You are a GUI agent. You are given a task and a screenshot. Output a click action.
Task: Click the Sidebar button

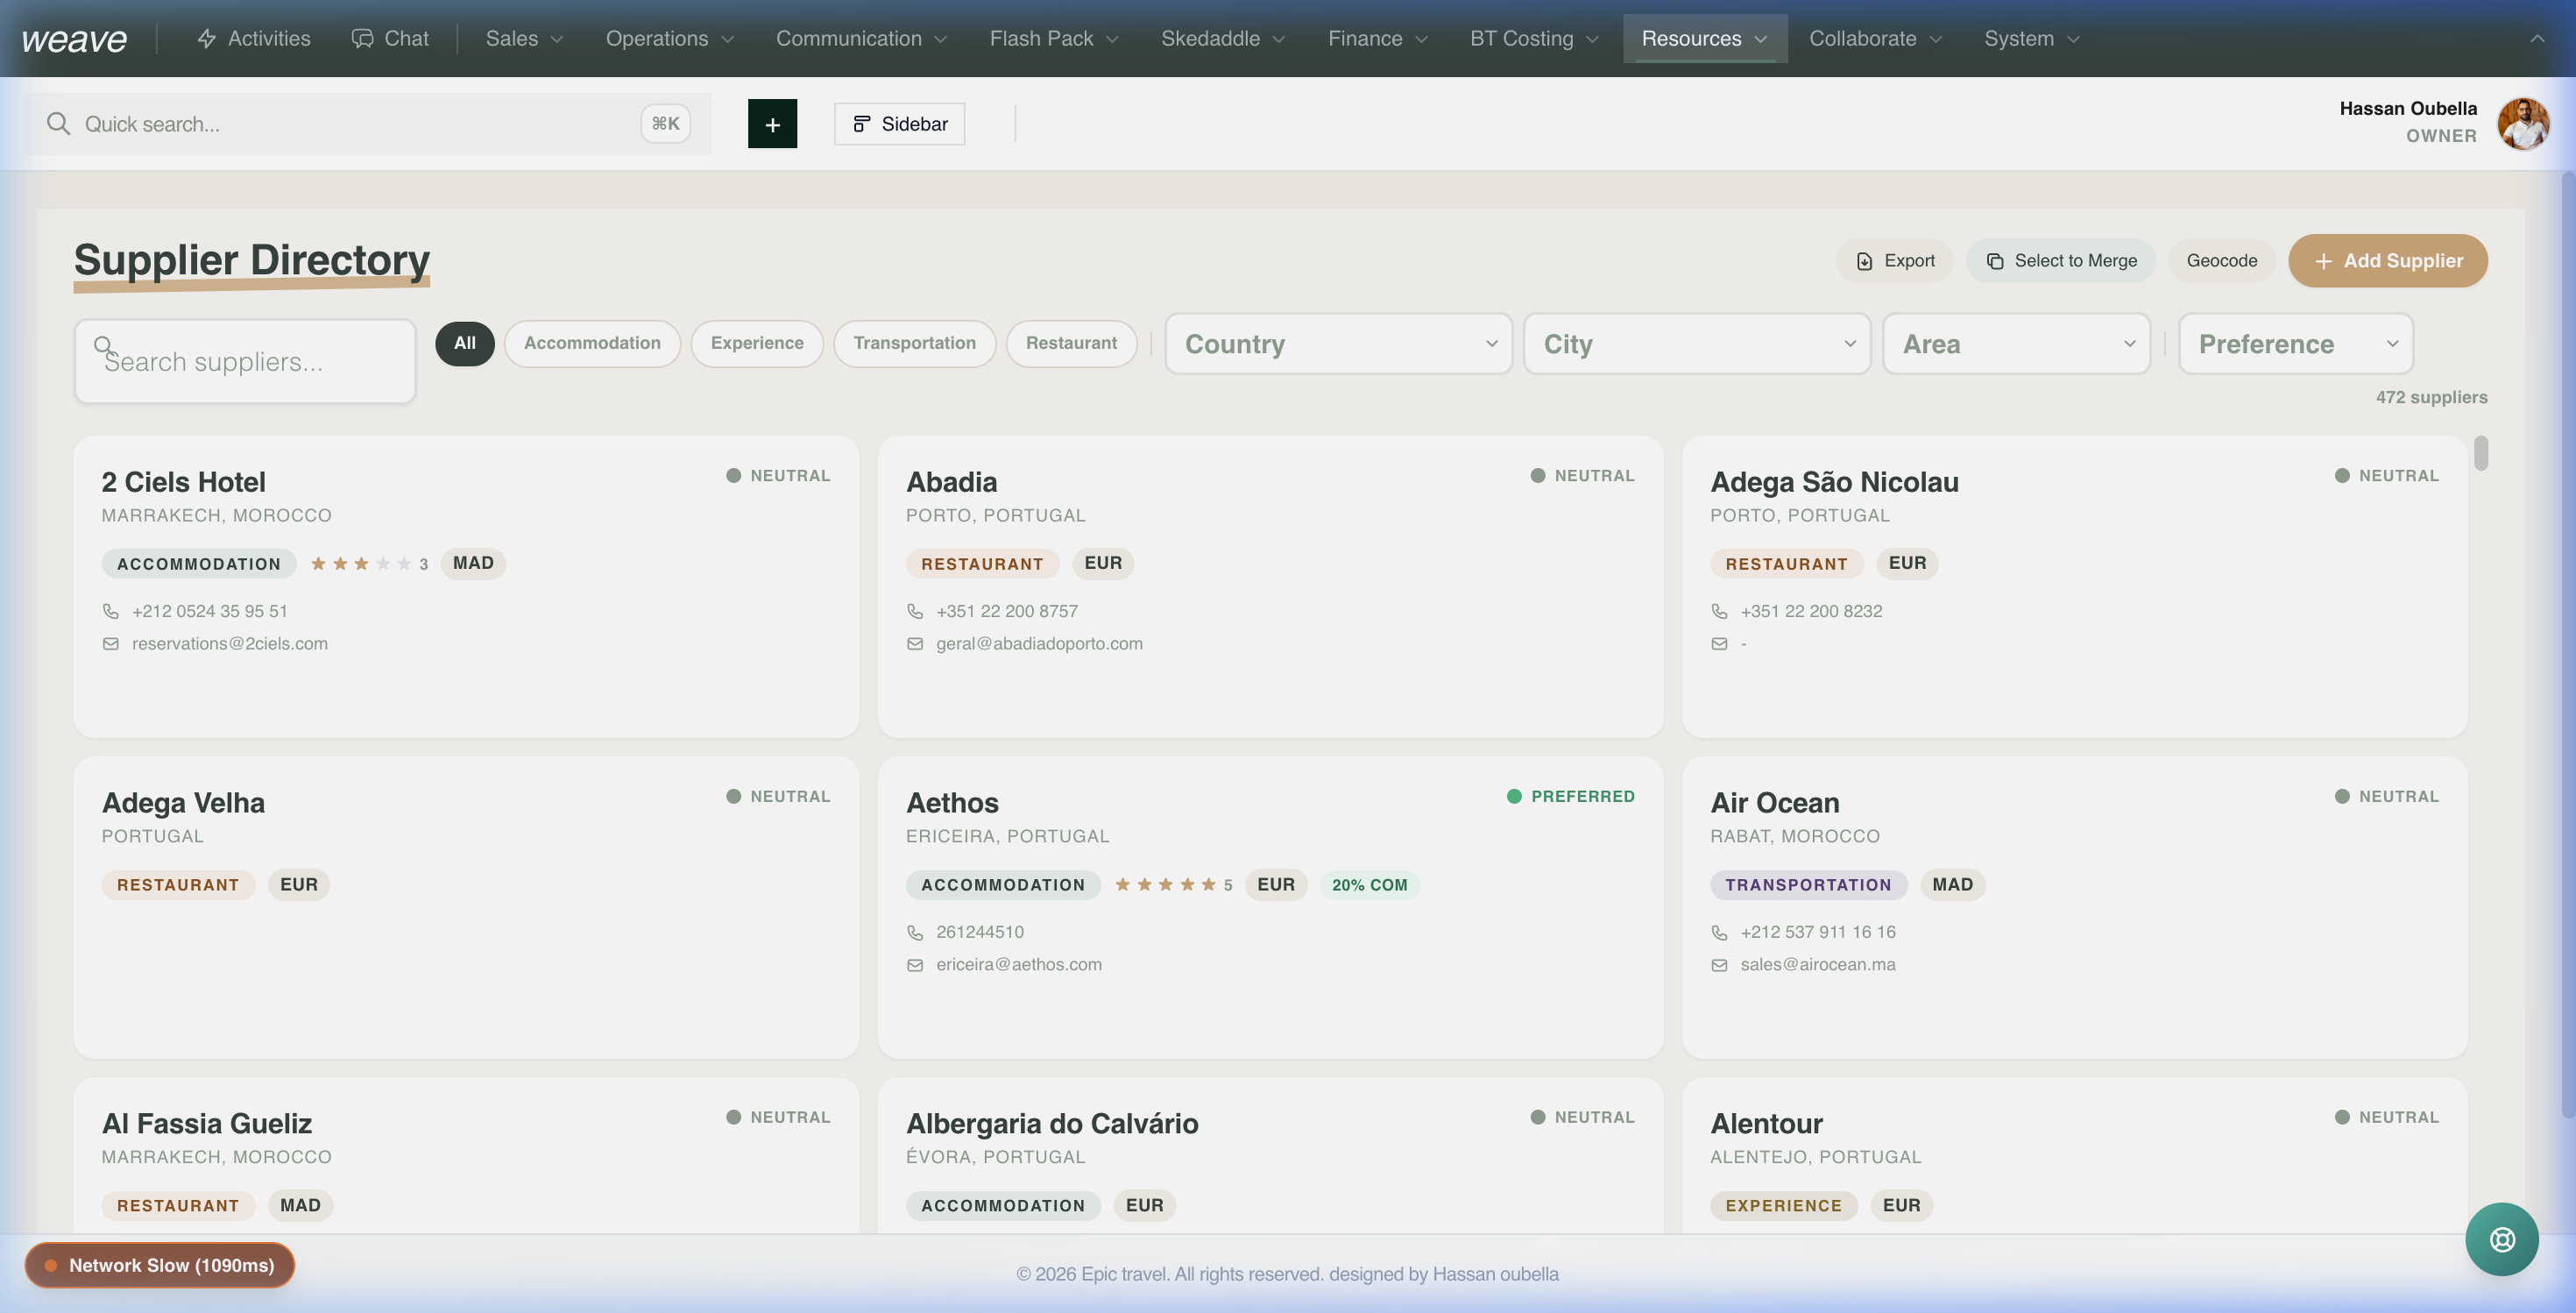899,124
